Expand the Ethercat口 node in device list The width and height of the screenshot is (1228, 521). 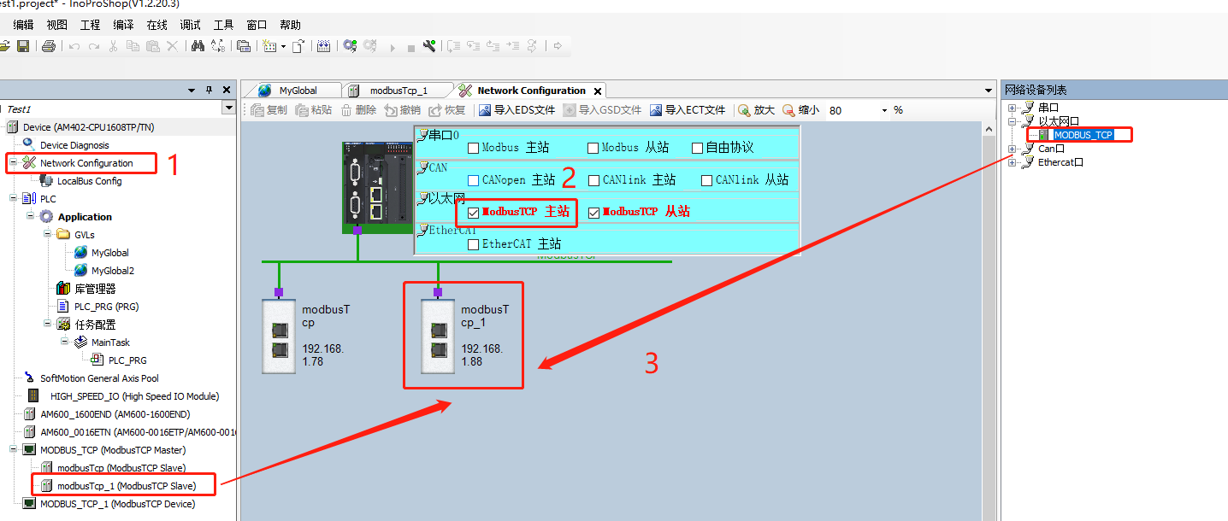(x=1013, y=162)
